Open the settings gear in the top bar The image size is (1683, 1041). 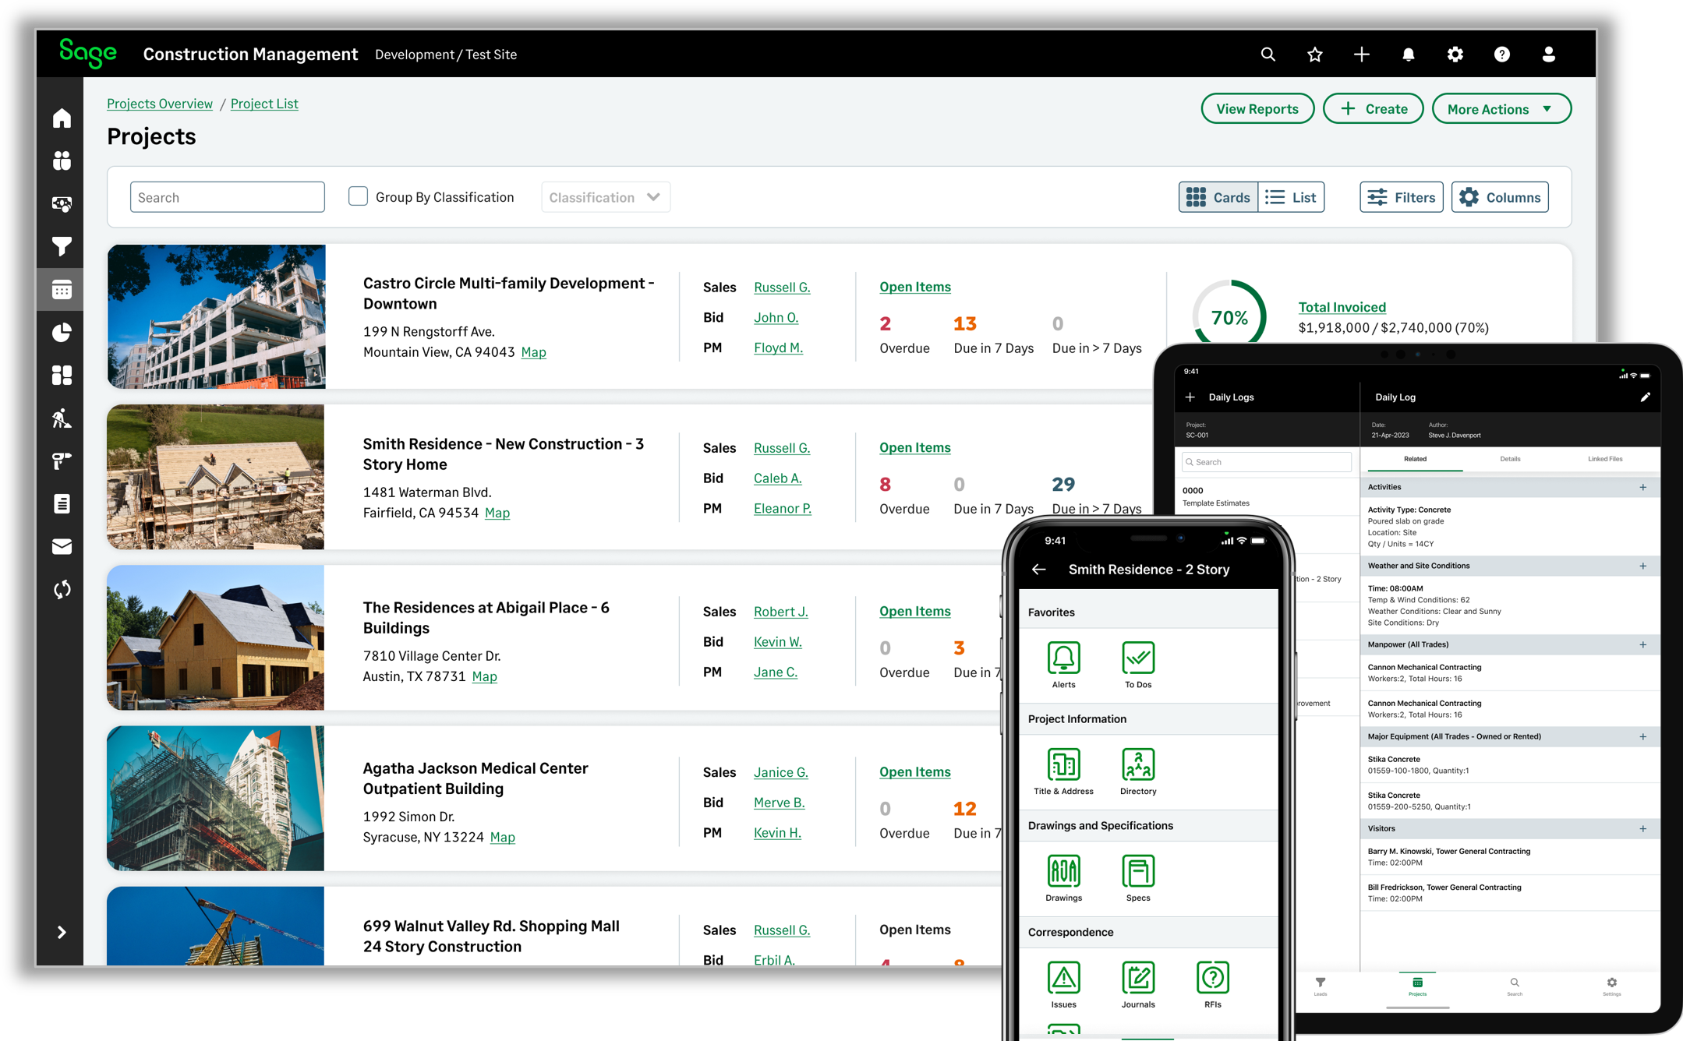point(1455,55)
